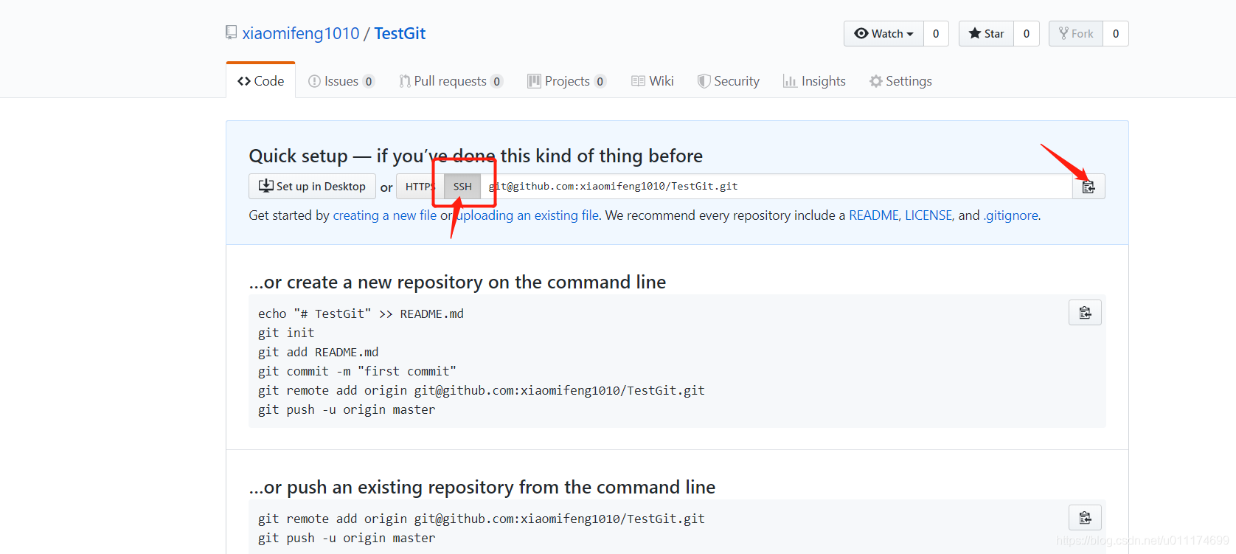Open the xiaomifeng1010 profile link

301,33
